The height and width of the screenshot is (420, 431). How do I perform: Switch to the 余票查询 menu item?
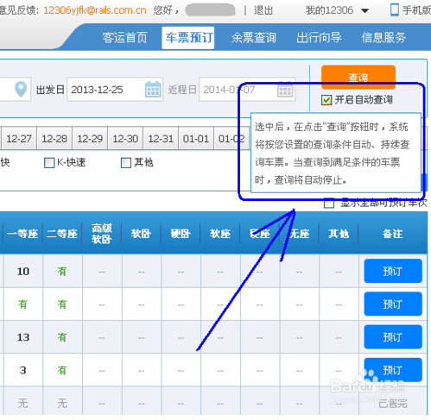click(x=254, y=38)
